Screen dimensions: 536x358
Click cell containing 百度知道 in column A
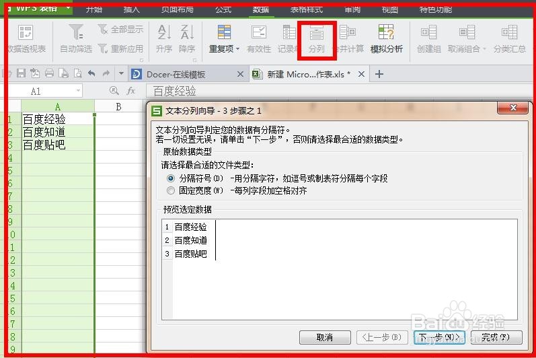tap(58, 132)
